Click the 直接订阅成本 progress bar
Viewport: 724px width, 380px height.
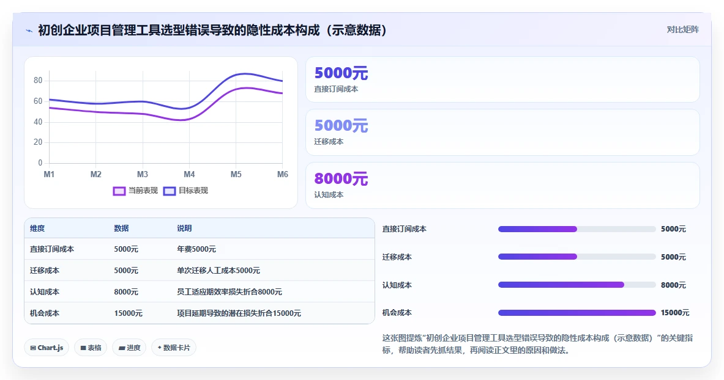pyautogui.click(x=577, y=229)
